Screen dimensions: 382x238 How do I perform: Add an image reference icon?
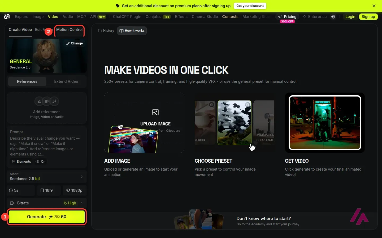[39, 101]
